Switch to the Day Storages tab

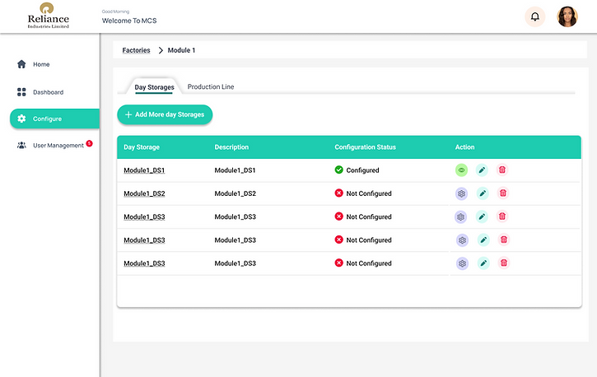coord(154,87)
